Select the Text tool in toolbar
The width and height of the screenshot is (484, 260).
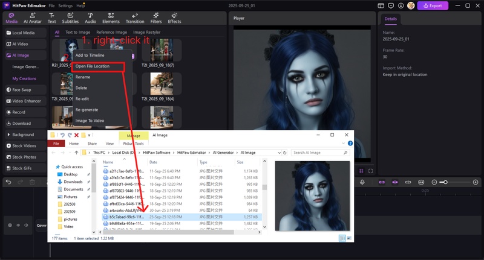click(51, 18)
